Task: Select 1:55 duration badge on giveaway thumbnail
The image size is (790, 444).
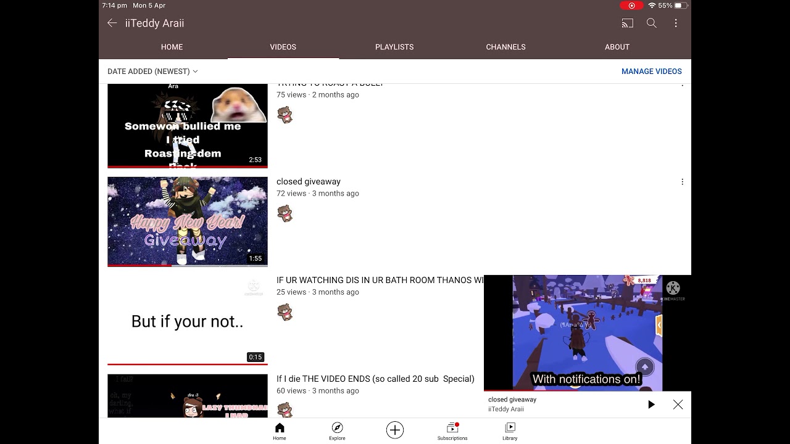Action: 256,258
